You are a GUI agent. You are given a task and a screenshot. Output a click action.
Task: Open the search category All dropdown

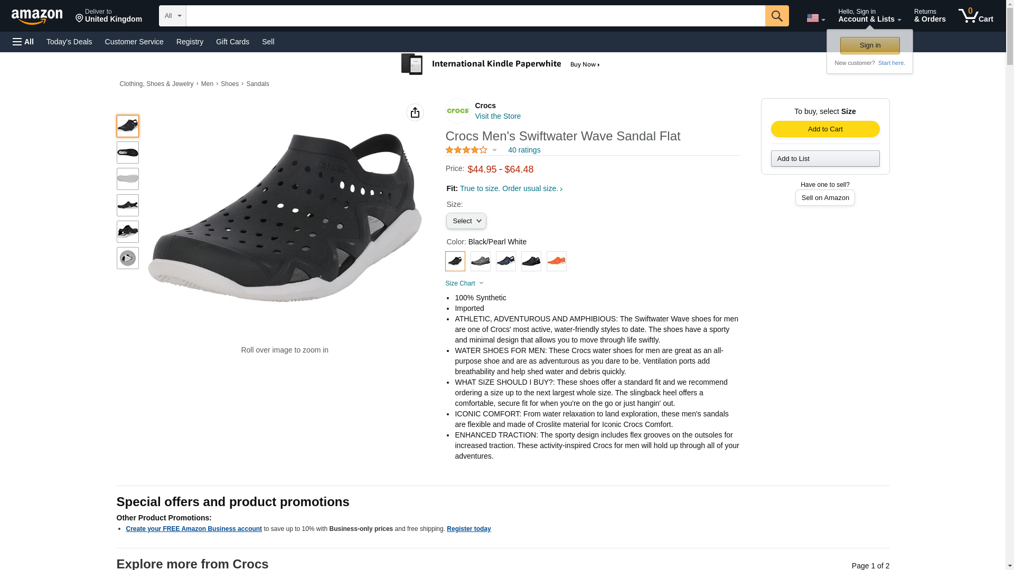[x=173, y=16]
